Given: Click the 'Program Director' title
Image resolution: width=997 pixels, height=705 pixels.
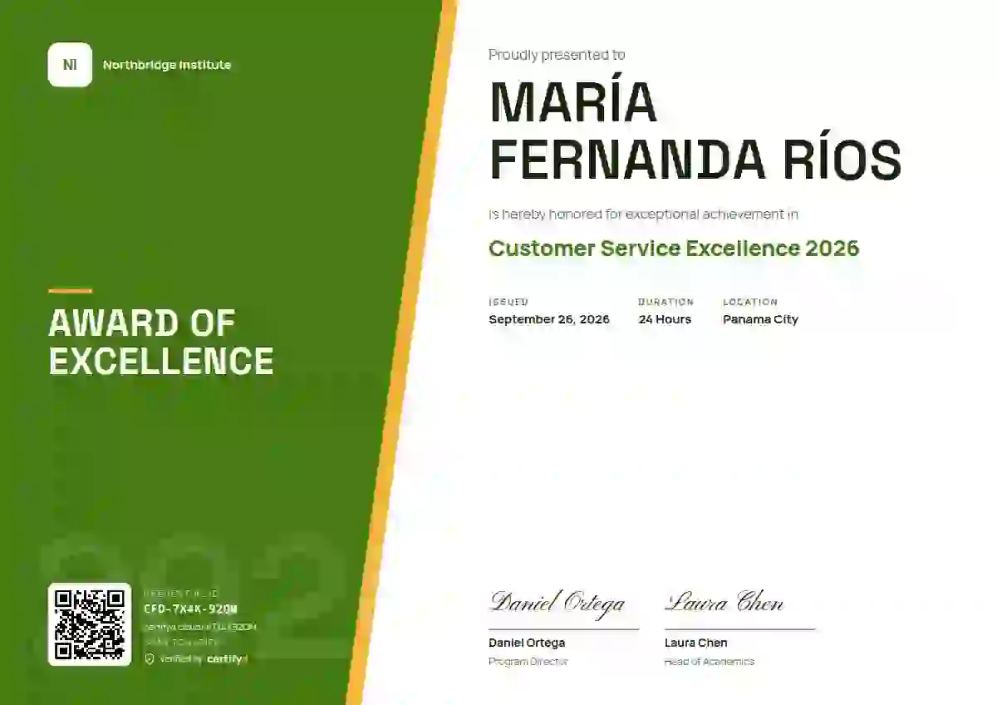Looking at the screenshot, I should pyautogui.click(x=528, y=662).
